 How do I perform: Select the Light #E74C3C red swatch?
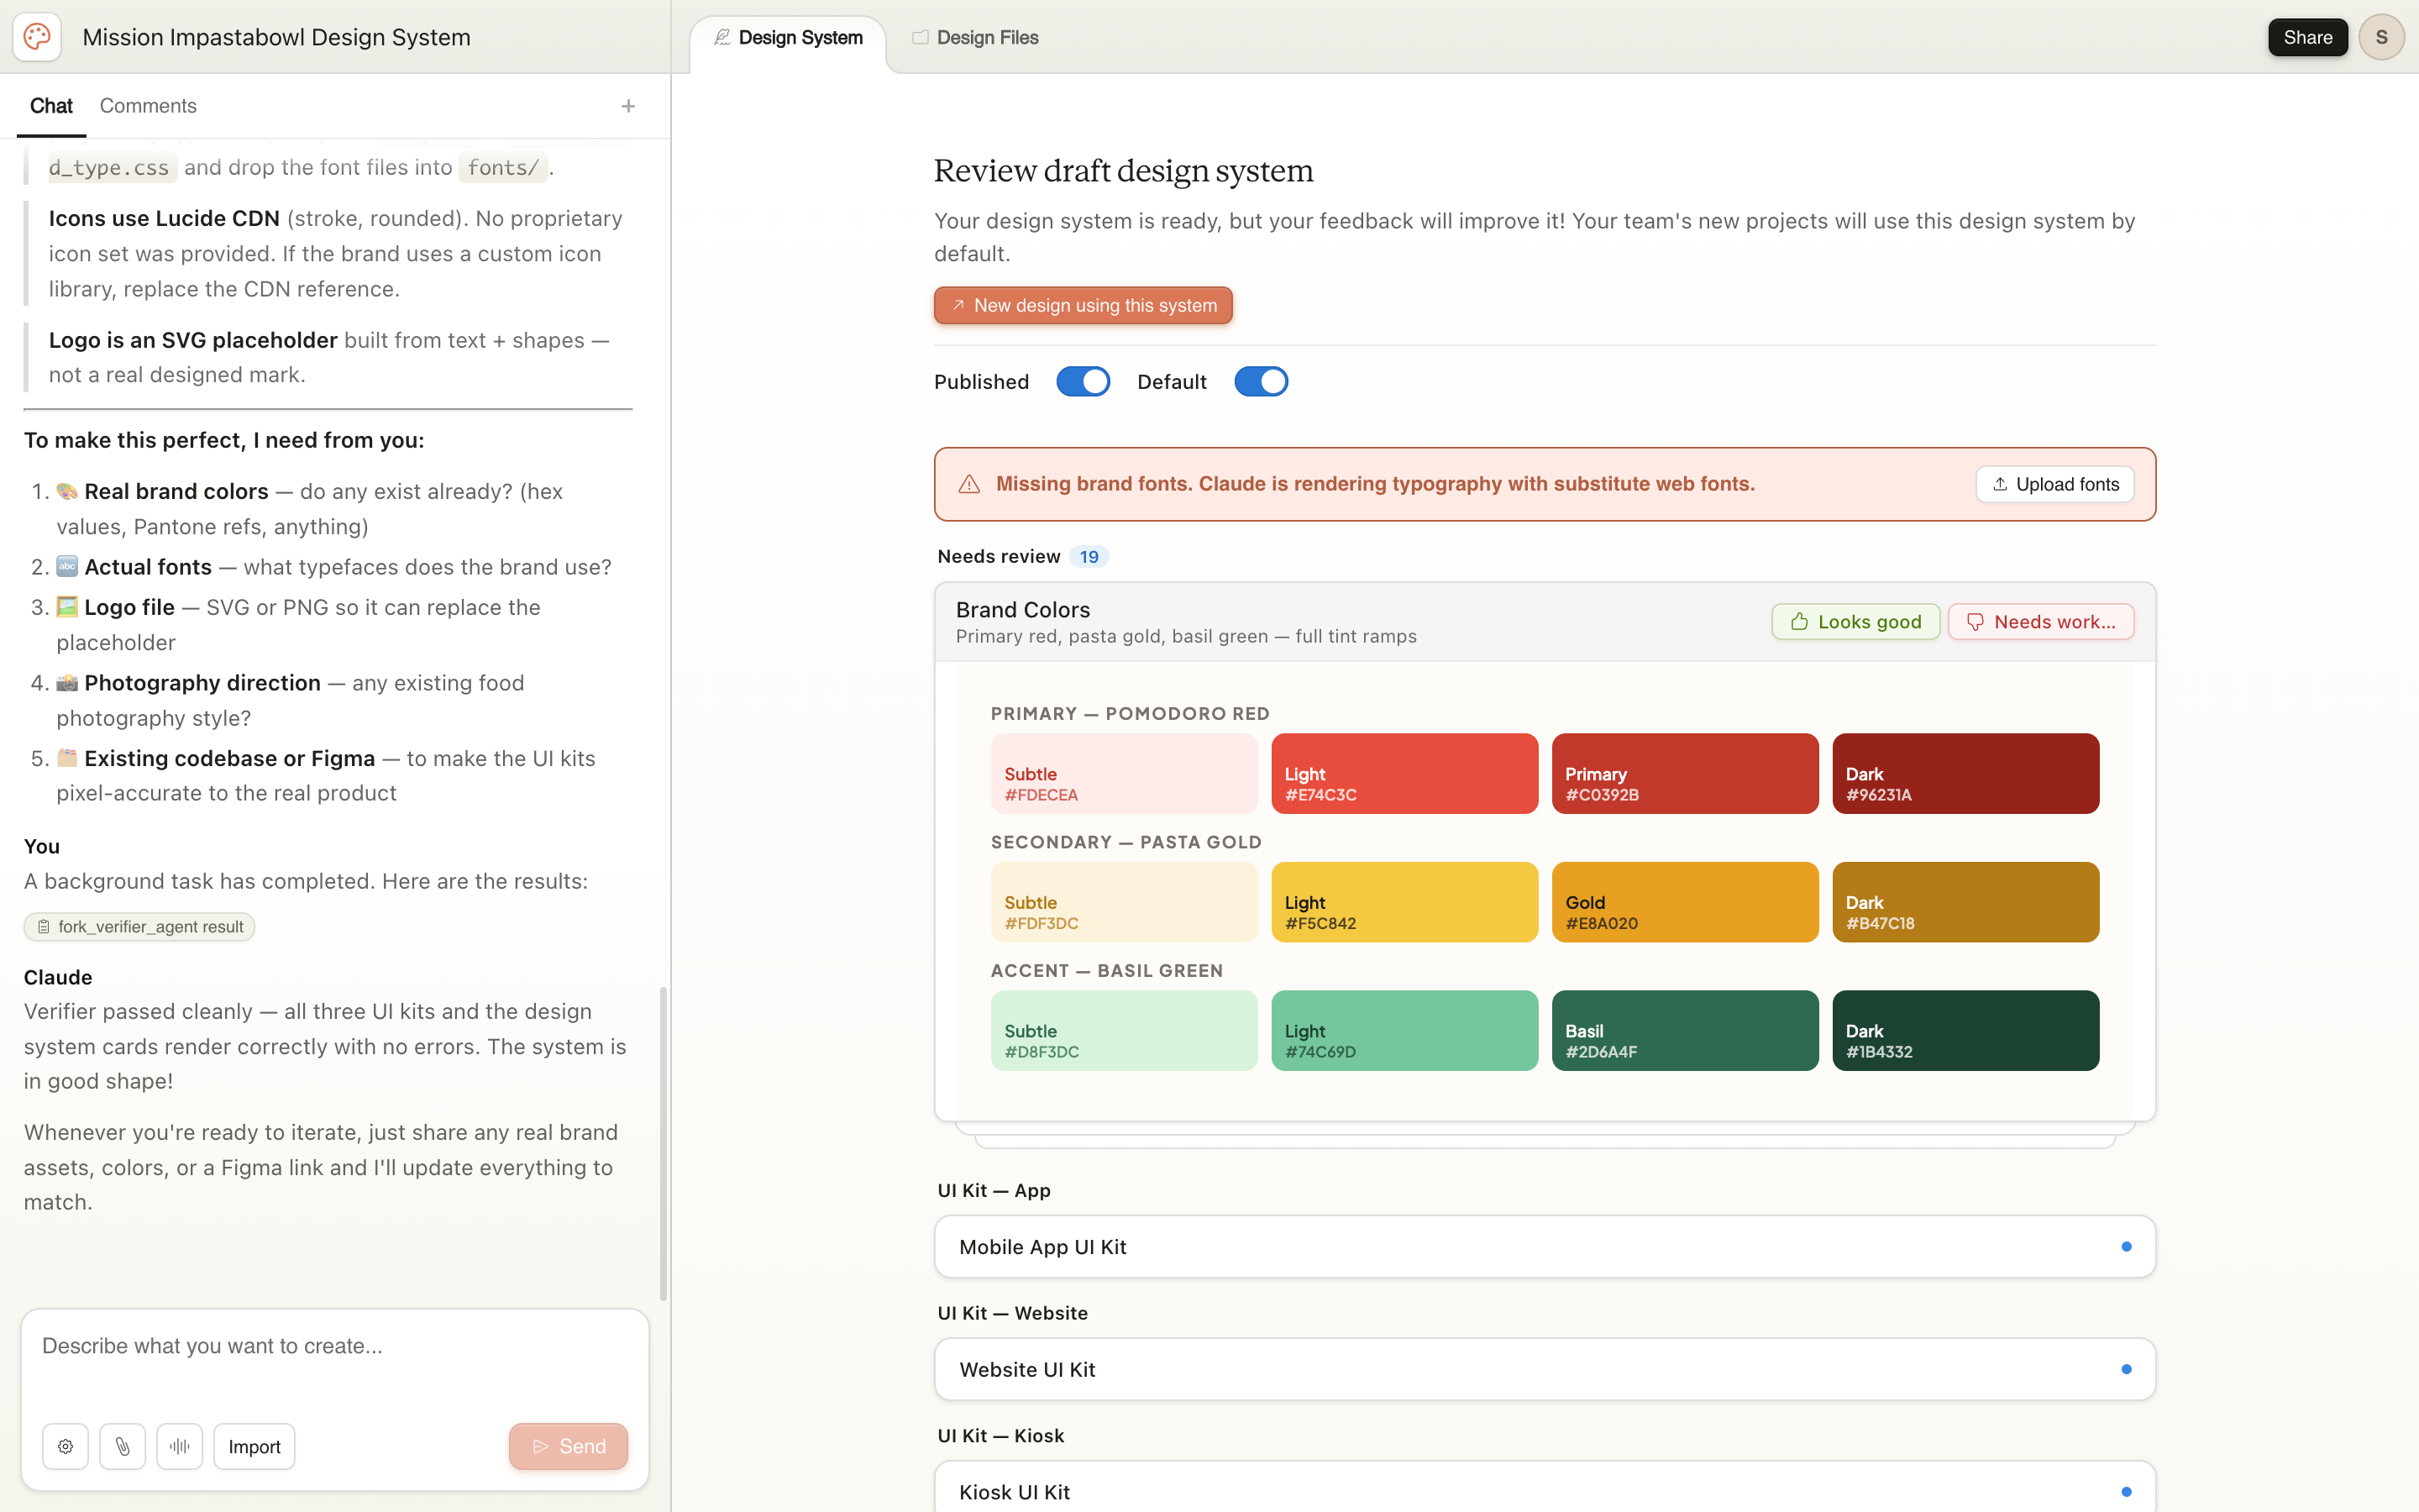pyautogui.click(x=1404, y=773)
